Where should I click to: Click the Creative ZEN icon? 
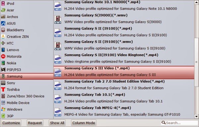pyautogui.click(x=3, y=37)
